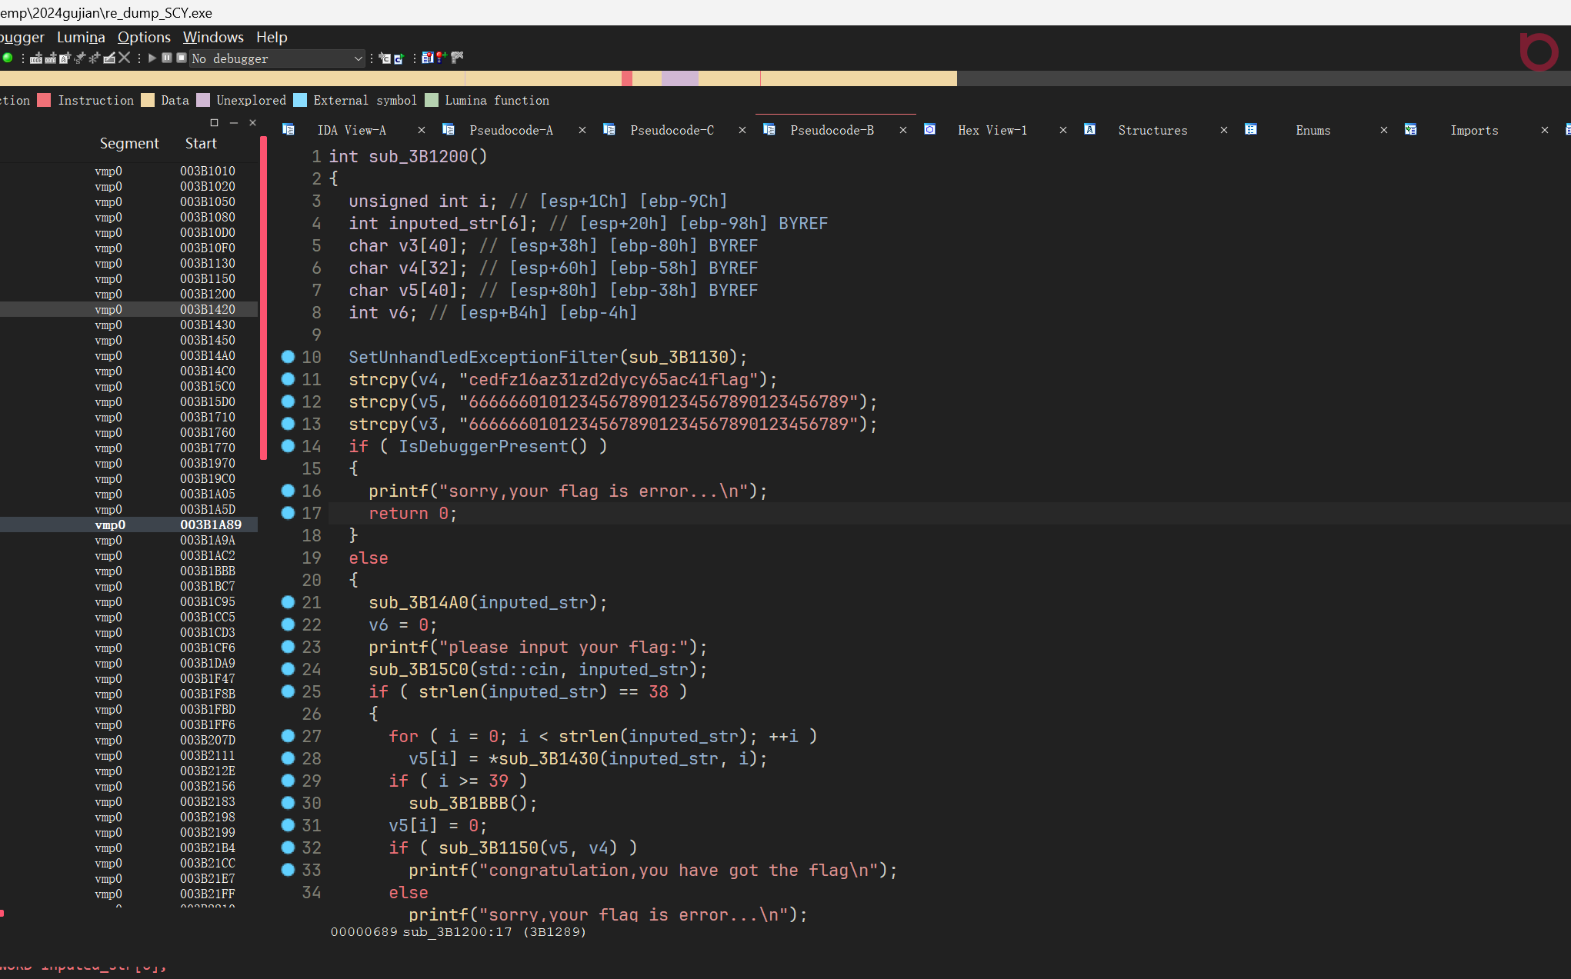
Task: Click sub_3B1130 in SetUnhandledExceptionFilter call
Action: pyautogui.click(x=679, y=357)
